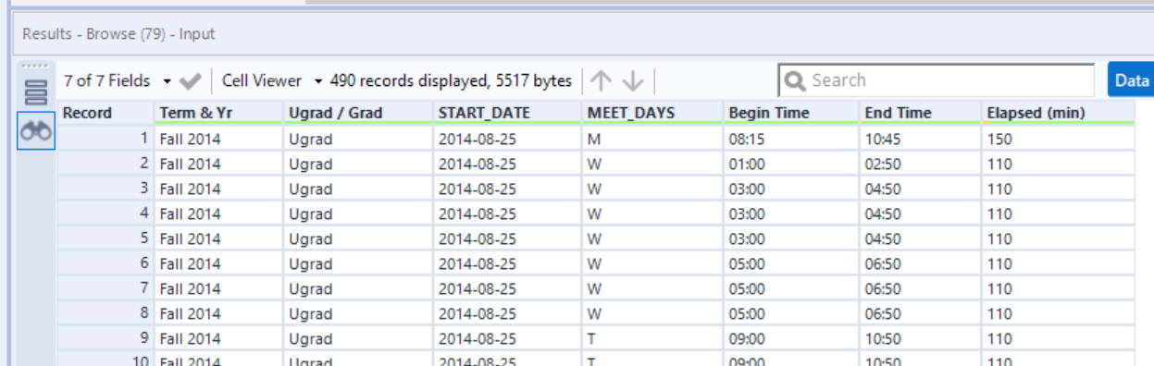The height and width of the screenshot is (366, 1154).
Task: Click Fall 2014 cell in record 1
Action: pos(218,139)
